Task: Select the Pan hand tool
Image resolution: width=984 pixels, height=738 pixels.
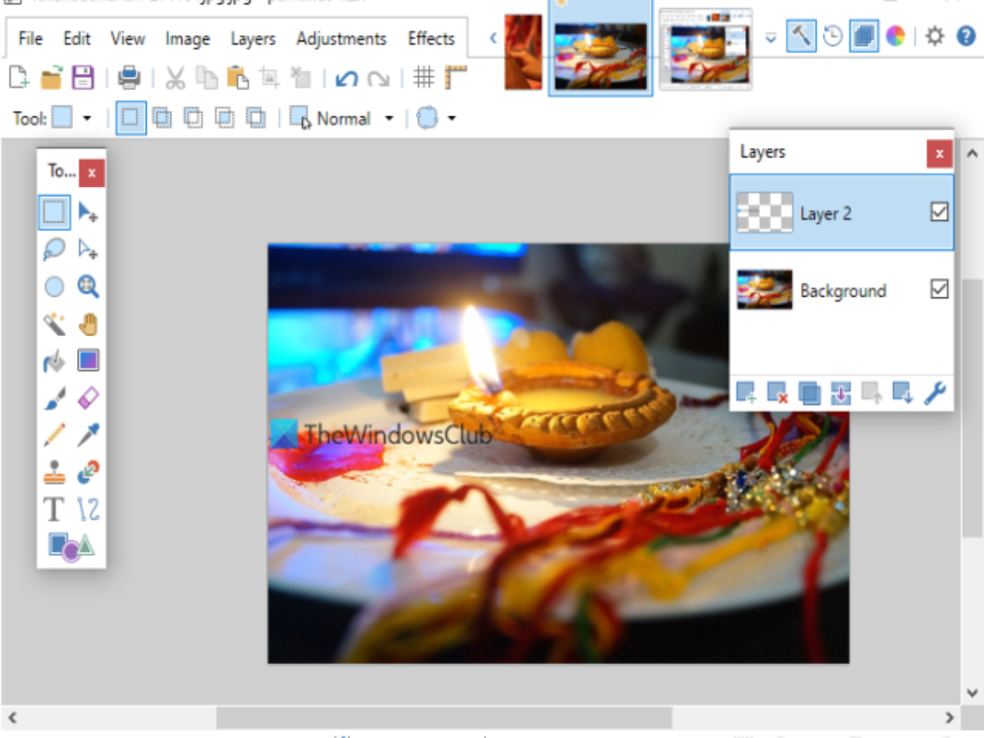Action: pyautogui.click(x=88, y=325)
